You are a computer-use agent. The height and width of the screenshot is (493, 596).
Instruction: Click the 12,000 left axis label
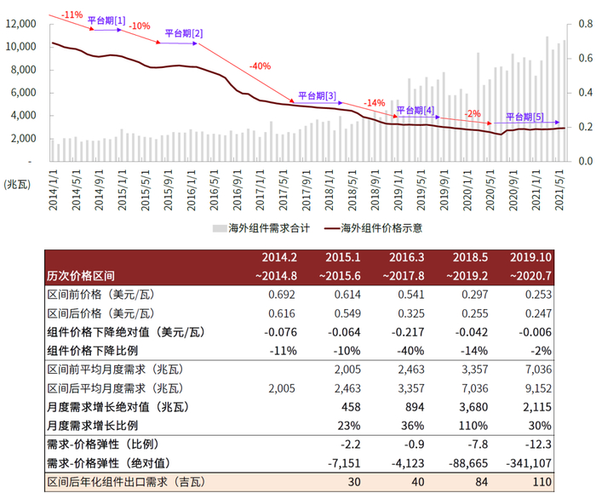tap(21, 24)
